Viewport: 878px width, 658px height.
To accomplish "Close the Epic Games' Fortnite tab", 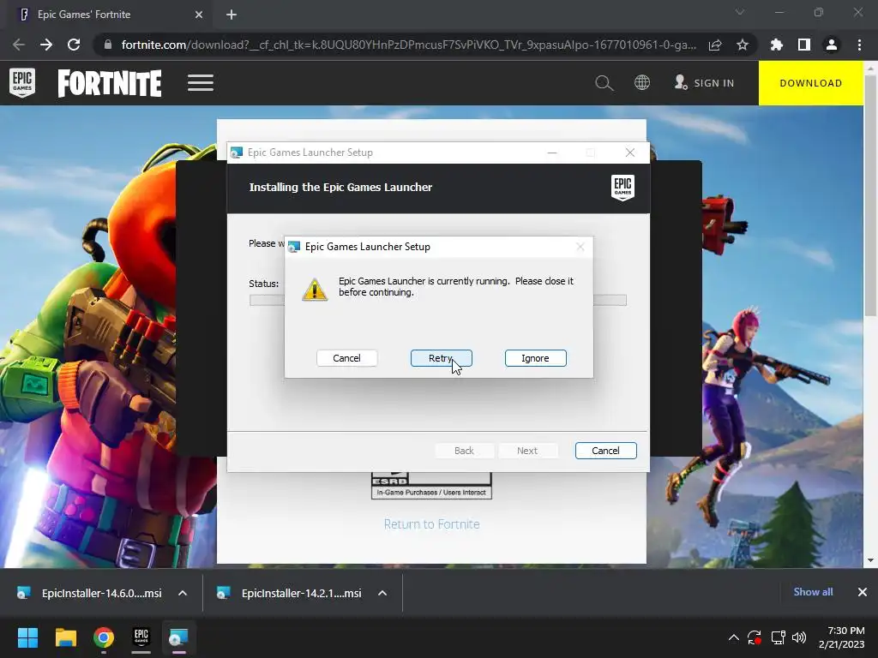I will pos(199,15).
